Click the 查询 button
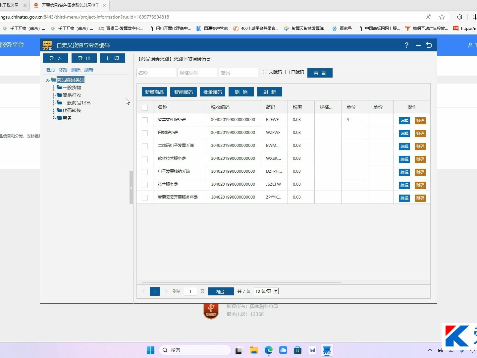Viewport: 477px width, 358px height. coord(320,73)
